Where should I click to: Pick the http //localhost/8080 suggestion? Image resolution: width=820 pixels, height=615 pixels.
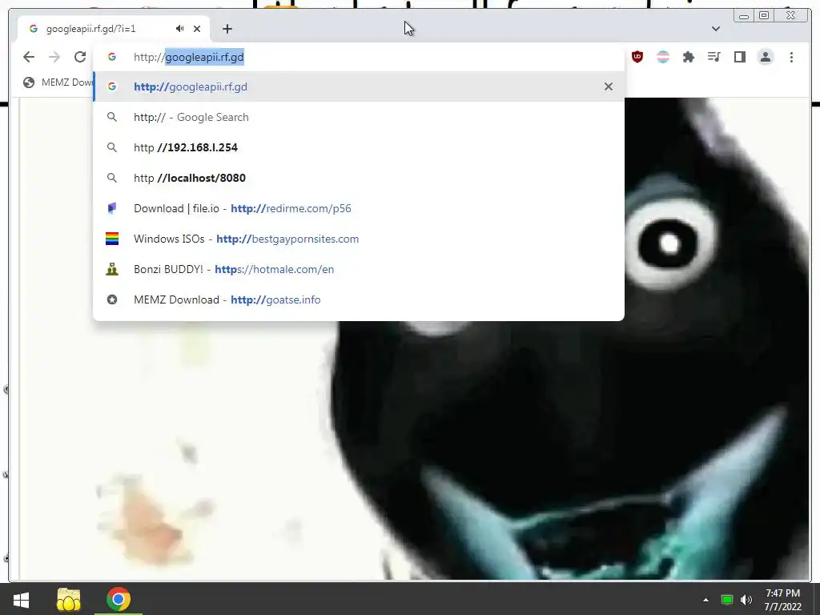pos(359,178)
